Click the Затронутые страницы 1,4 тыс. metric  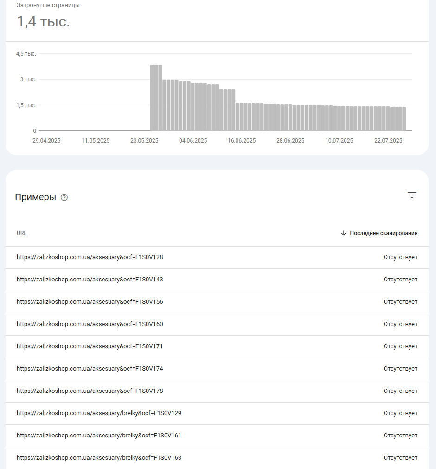48,15
